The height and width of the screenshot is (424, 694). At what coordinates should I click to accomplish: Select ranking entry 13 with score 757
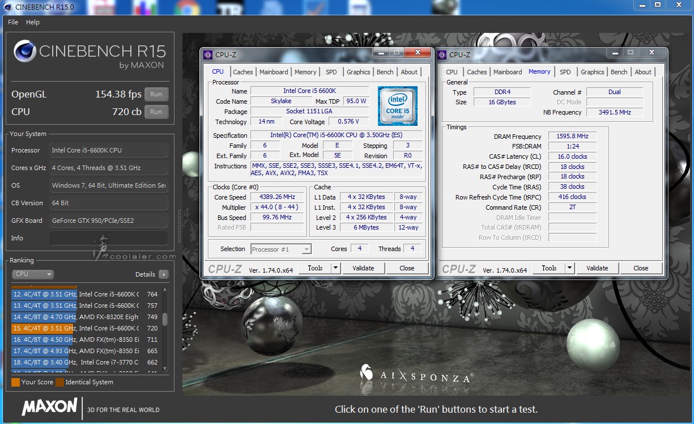85,306
